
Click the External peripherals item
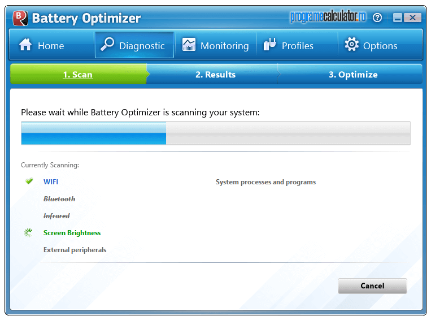(75, 250)
